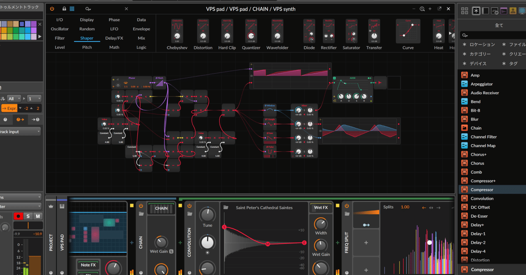Expand the カテゴリー filter
Viewport: 526px width, 275px height.
point(477,54)
